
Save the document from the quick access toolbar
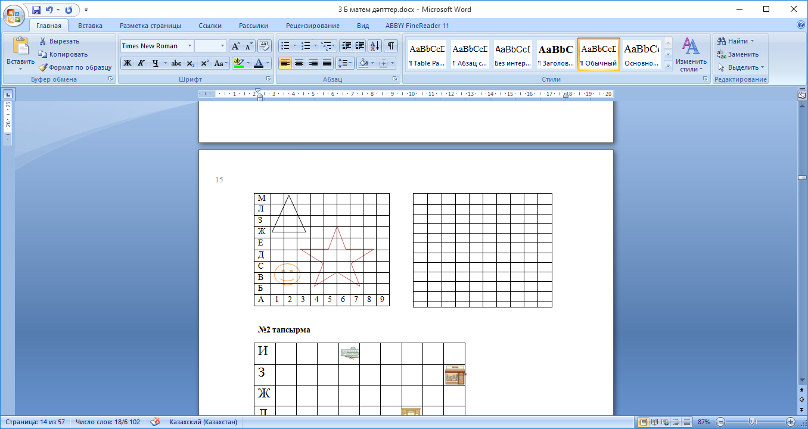(x=36, y=10)
